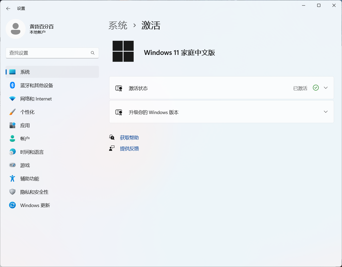Click the certificate icon beside 升级你的 Windows 版本
342x267 pixels.
click(x=119, y=112)
